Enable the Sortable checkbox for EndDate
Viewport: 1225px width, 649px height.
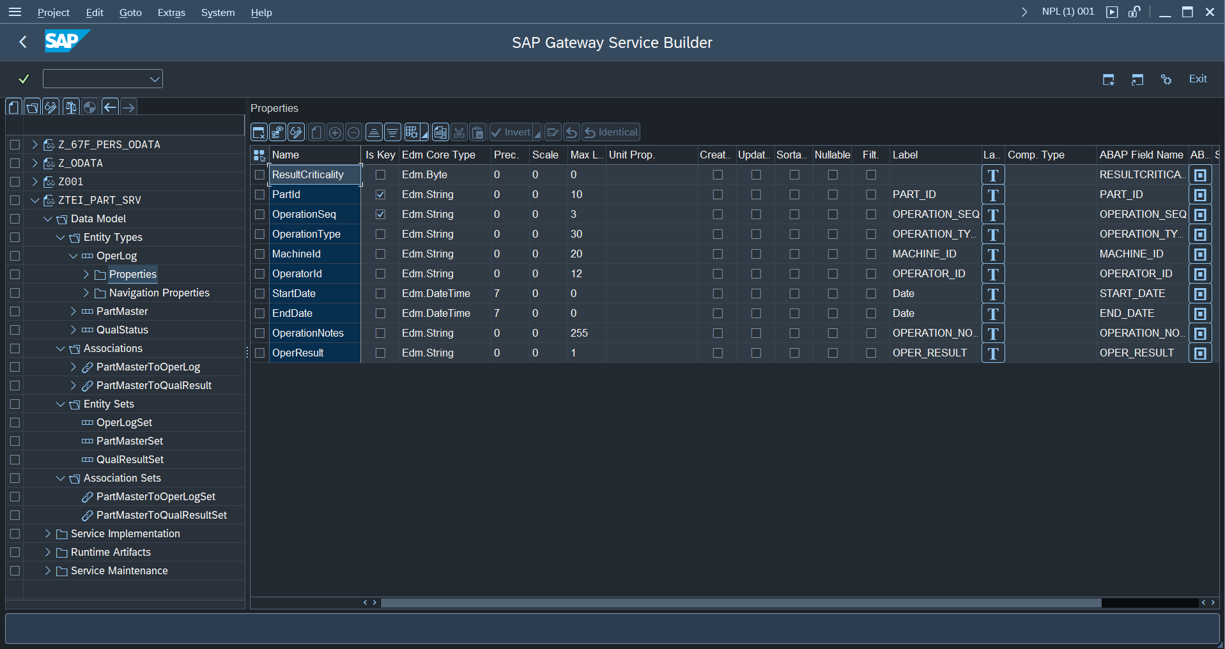(794, 313)
